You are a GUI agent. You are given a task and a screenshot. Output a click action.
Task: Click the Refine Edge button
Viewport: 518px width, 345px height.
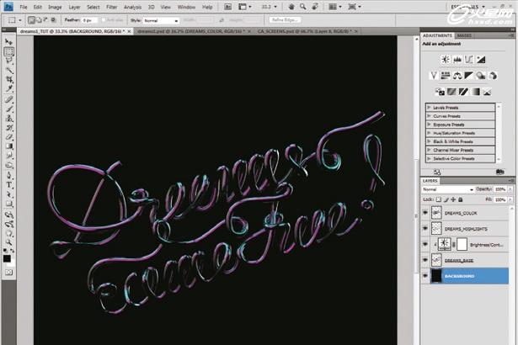click(285, 20)
